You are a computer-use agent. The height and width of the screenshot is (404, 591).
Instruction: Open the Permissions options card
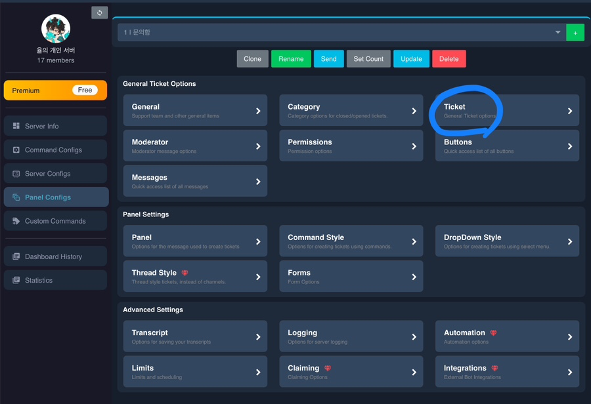[x=351, y=146]
